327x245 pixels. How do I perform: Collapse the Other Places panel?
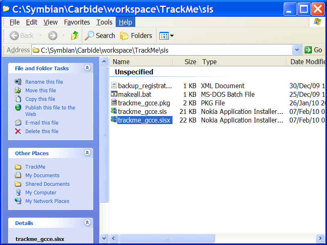(87, 153)
